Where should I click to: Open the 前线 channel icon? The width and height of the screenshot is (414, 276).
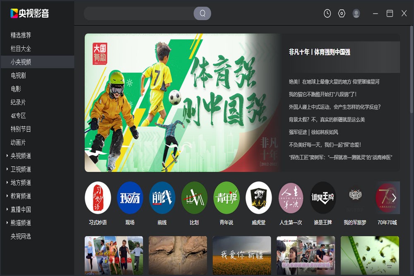tap(162, 198)
